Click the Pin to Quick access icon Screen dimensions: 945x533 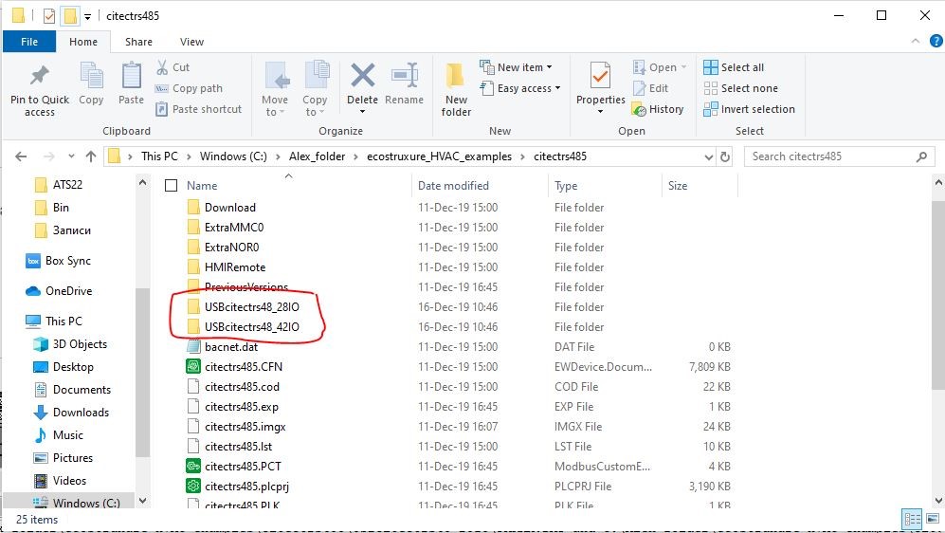(x=40, y=75)
